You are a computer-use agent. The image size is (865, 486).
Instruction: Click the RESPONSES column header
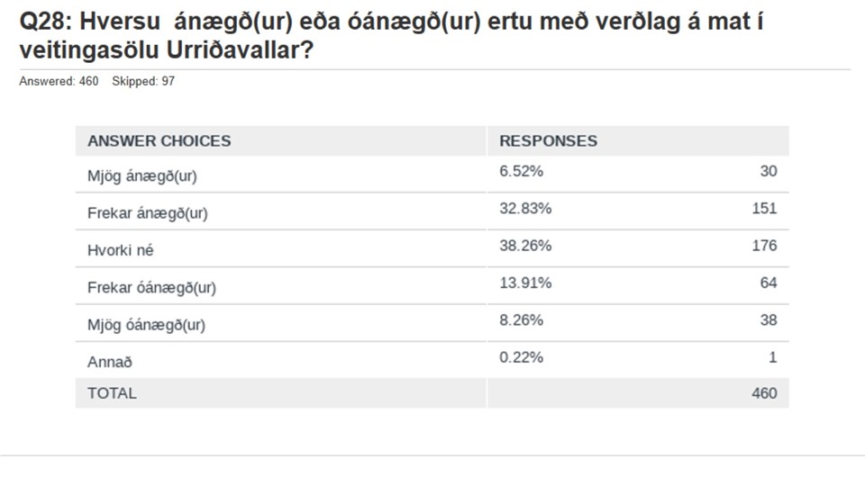pos(549,141)
